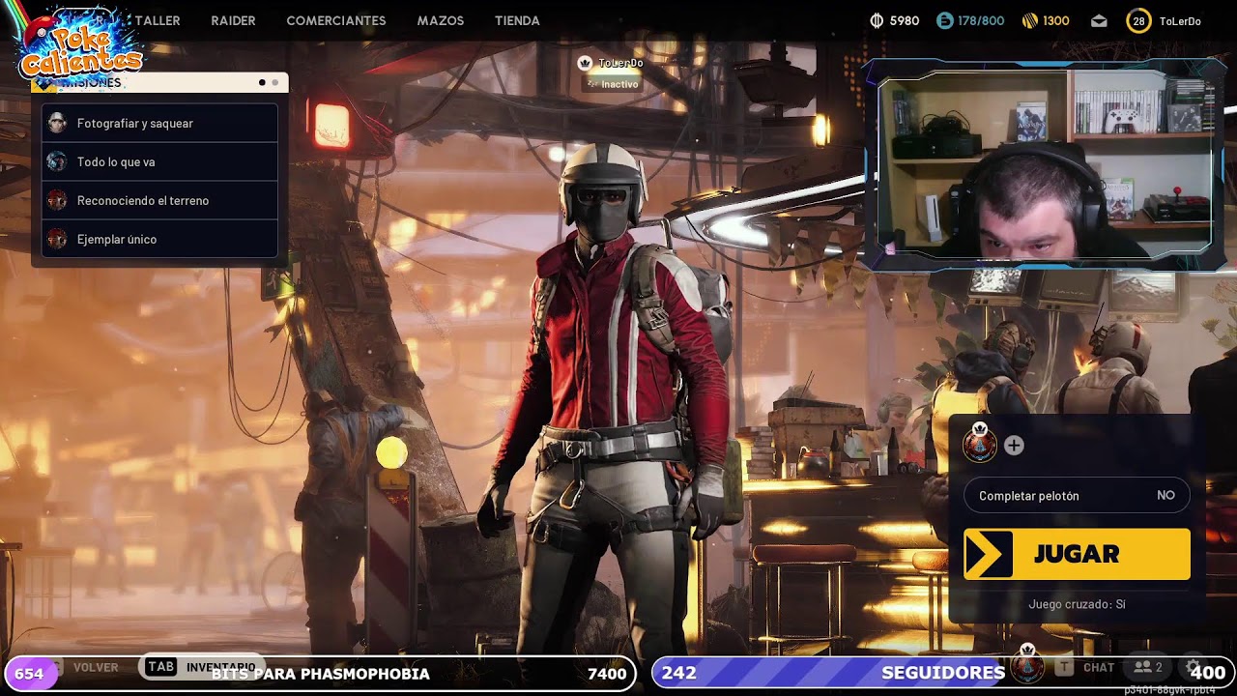
Task: Click the bits goal progress bar
Action: 320,674
